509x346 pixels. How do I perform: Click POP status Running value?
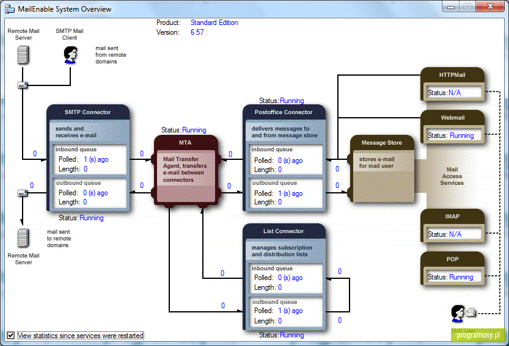pyautogui.click(x=461, y=277)
